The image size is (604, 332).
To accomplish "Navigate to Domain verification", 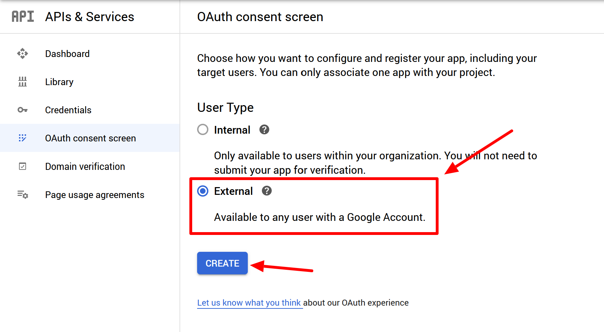I will coord(85,166).
